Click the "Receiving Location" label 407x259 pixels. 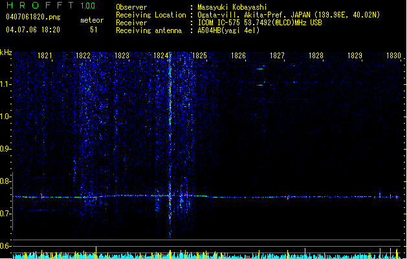(x=151, y=15)
